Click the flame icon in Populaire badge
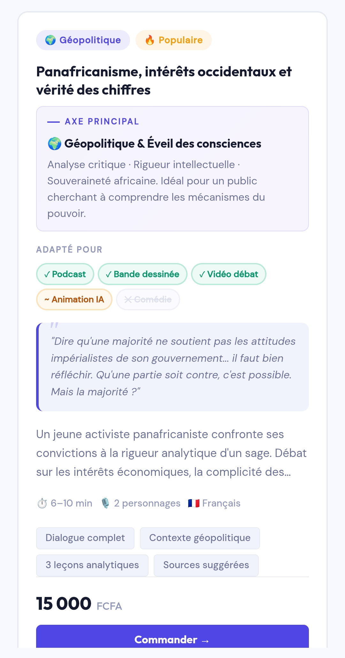 tap(150, 40)
